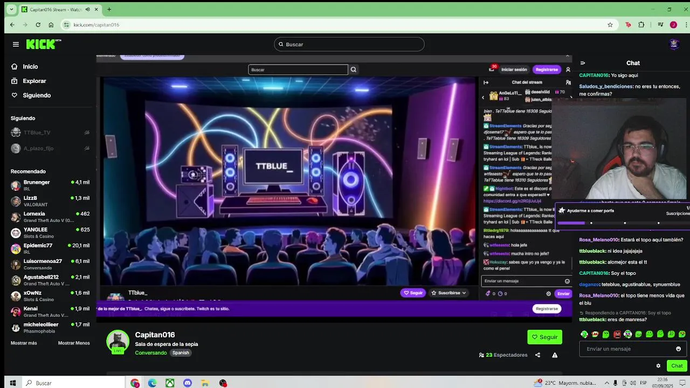This screenshot has height=388, width=690.
Task: Click the green Seguir button
Action: click(x=544, y=337)
